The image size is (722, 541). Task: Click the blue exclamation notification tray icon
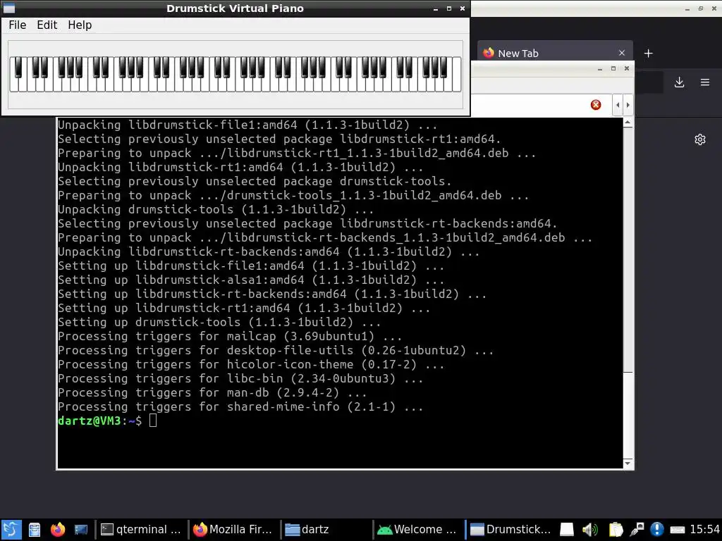(657, 530)
